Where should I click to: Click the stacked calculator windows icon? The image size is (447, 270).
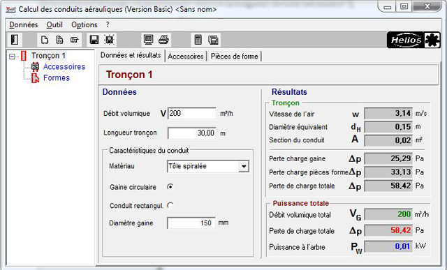click(213, 40)
